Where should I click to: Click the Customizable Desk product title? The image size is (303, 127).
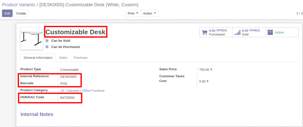[x=76, y=32]
